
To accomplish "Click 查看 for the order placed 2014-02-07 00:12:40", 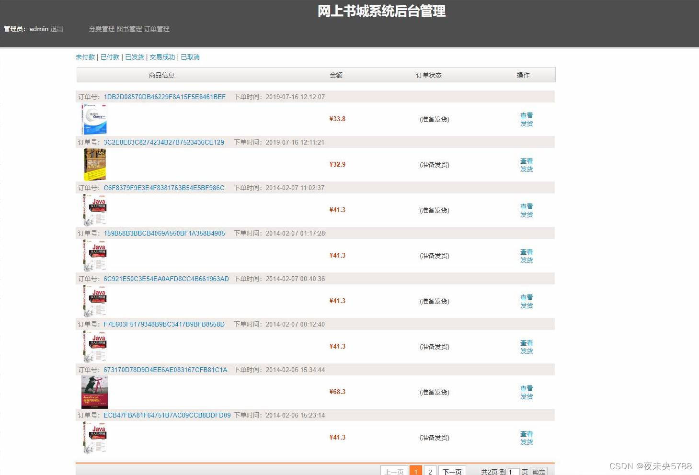I will [x=527, y=343].
